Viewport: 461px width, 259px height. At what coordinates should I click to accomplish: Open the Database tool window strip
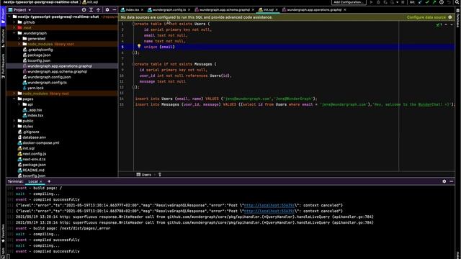pos(458,18)
